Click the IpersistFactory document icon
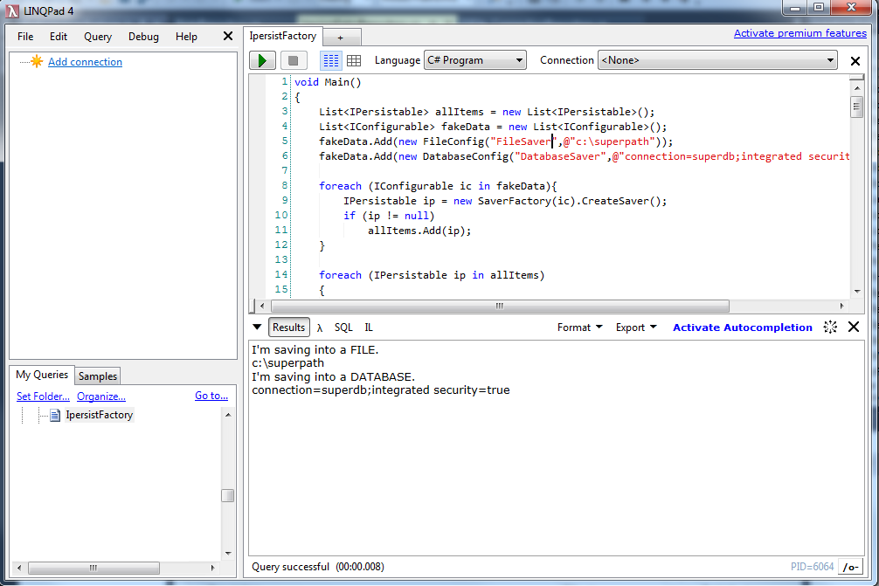 click(55, 415)
